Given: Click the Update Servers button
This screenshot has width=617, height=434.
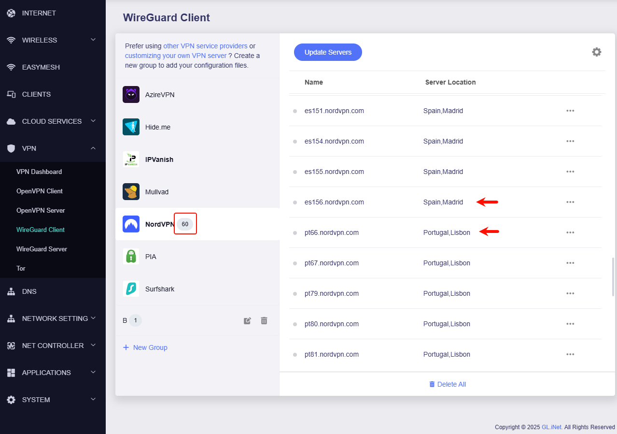Looking at the screenshot, I should [328, 52].
